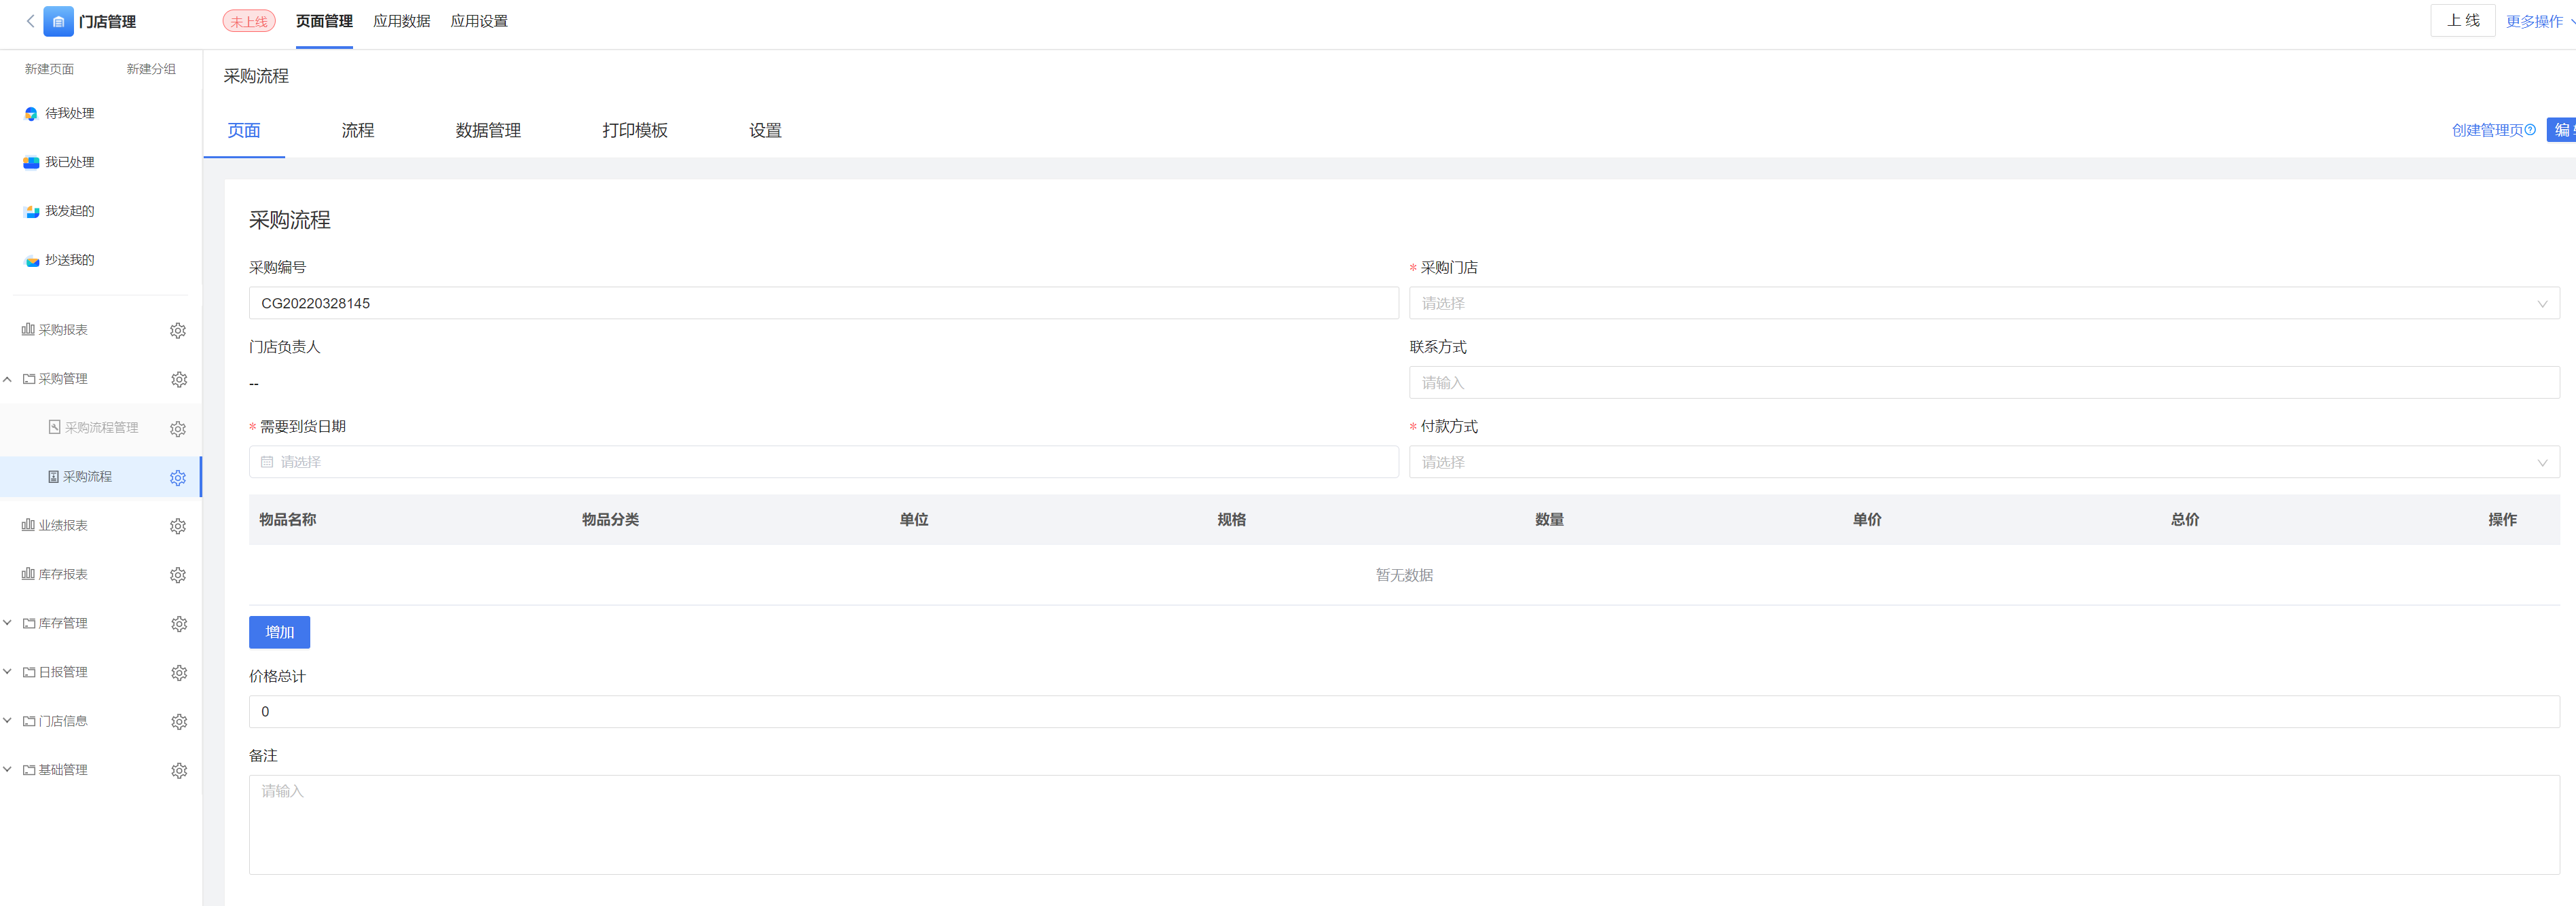
Task: Switch to the 流程 tab
Action: [358, 130]
